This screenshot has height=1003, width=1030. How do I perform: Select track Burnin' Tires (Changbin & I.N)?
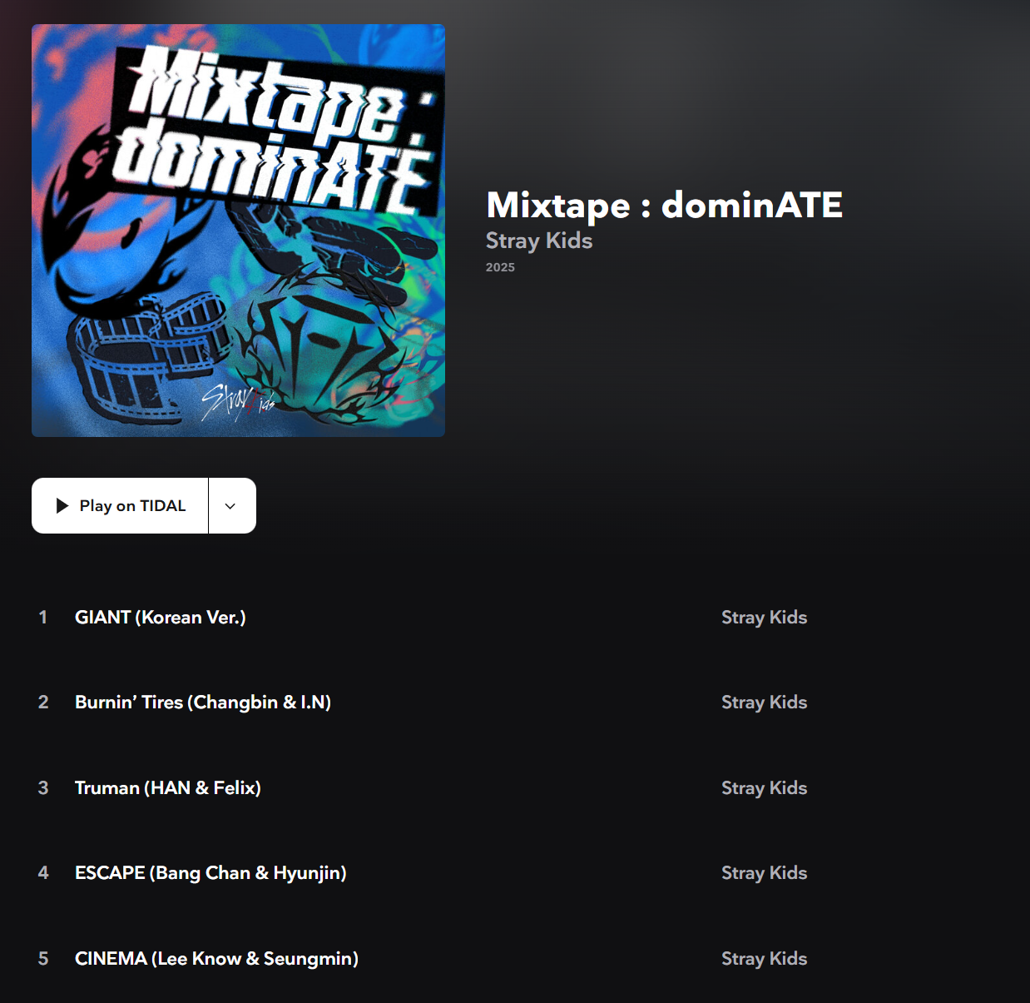point(203,703)
